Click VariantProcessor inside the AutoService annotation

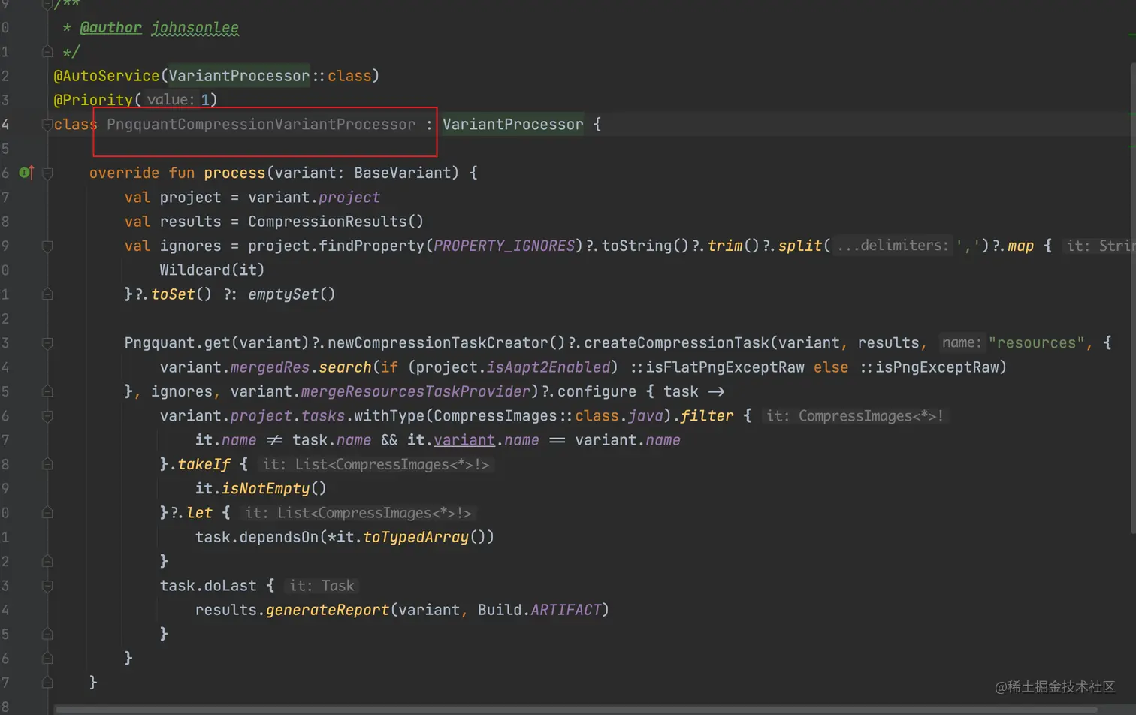click(x=239, y=76)
